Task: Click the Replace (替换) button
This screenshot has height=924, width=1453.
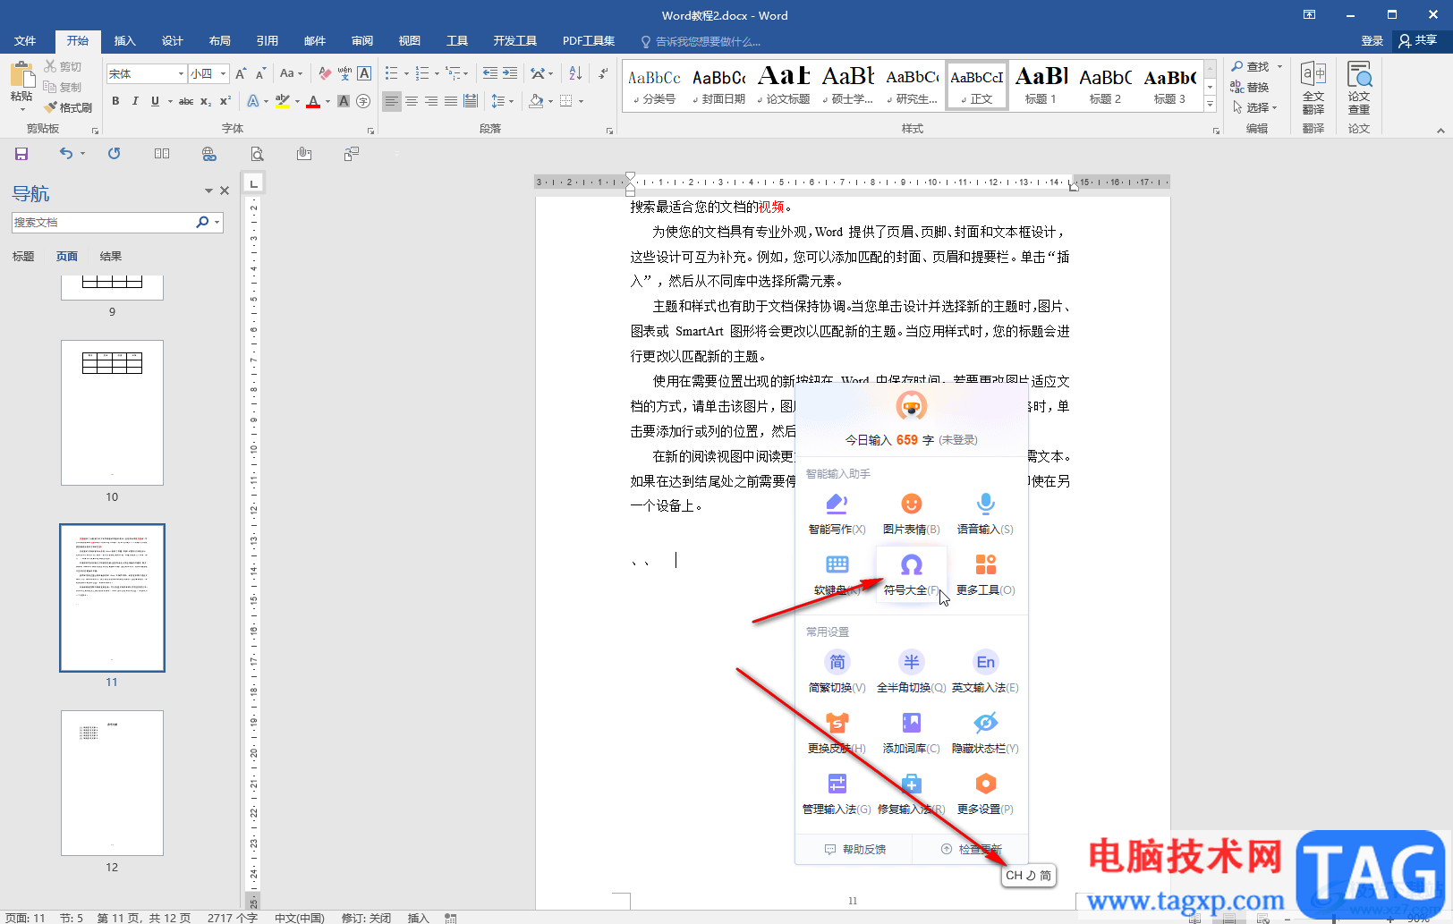Action: coord(1251,87)
